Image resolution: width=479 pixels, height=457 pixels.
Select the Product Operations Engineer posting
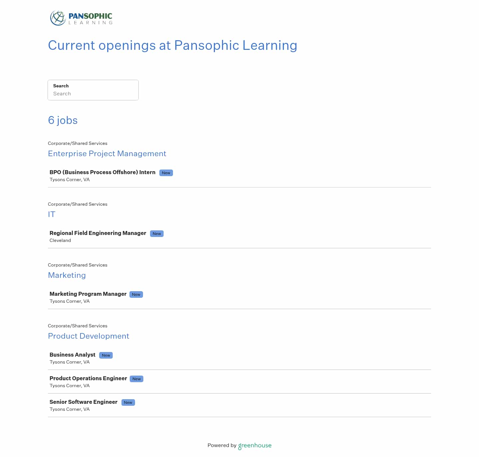(88, 378)
